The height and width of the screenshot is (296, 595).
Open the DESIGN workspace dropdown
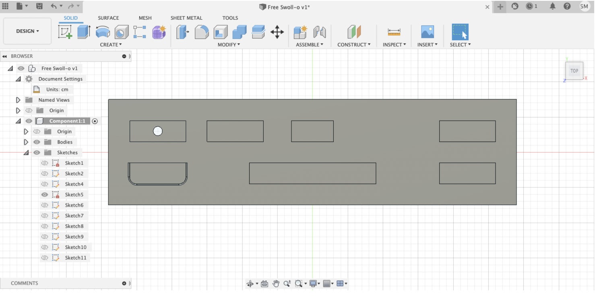point(27,31)
